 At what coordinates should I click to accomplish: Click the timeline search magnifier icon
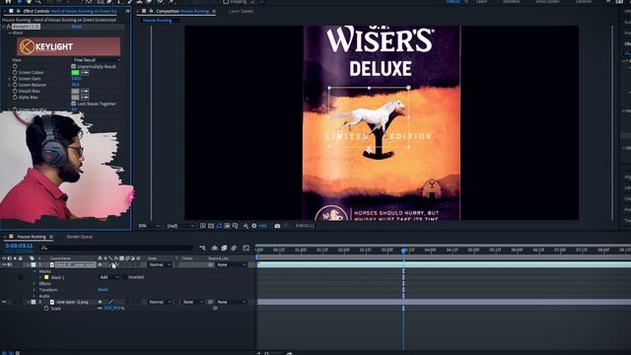click(x=44, y=248)
